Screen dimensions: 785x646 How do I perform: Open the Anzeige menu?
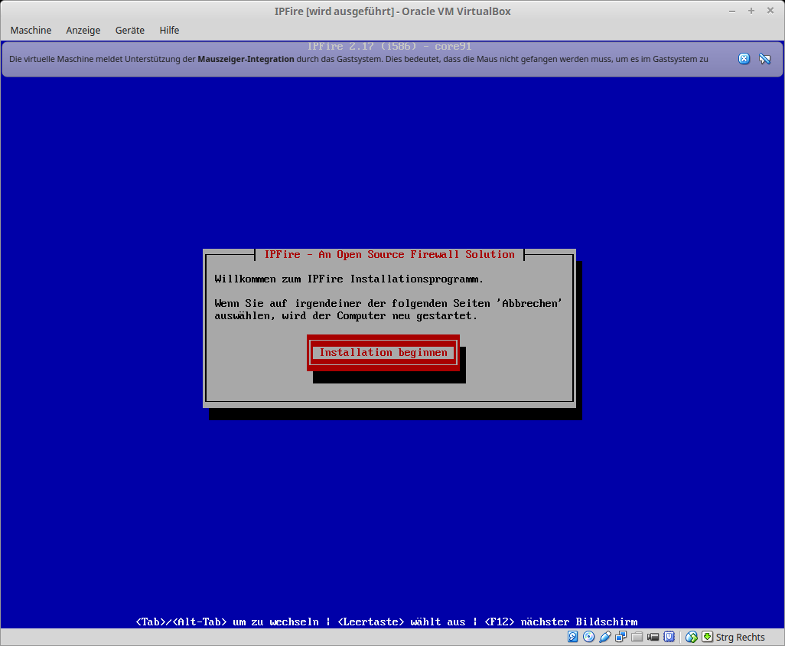[x=83, y=30]
